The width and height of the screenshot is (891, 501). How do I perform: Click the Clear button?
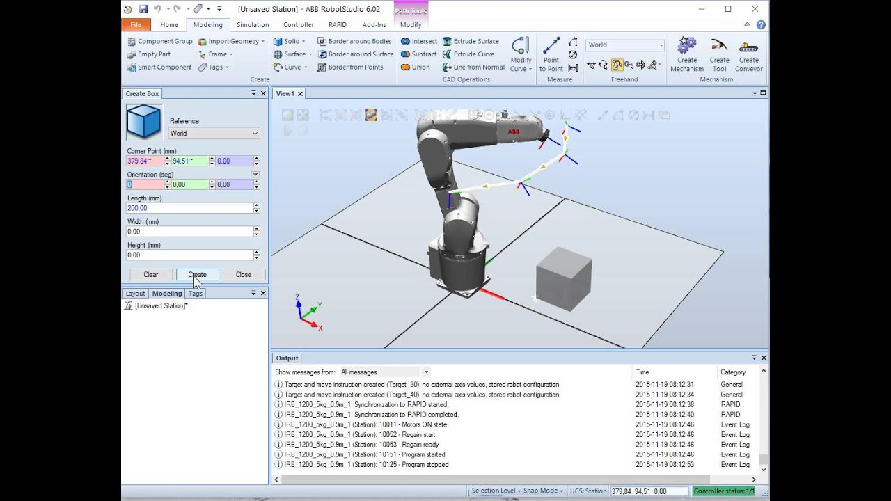pyautogui.click(x=151, y=274)
